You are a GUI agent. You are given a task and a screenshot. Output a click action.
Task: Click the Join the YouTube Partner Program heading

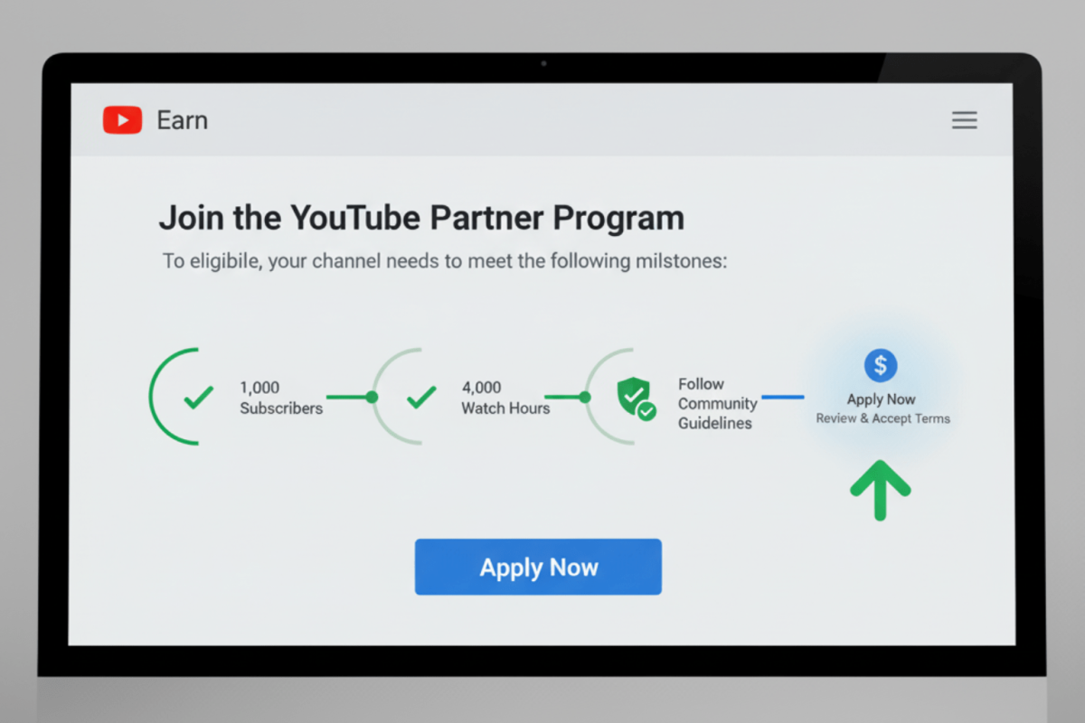tap(421, 218)
